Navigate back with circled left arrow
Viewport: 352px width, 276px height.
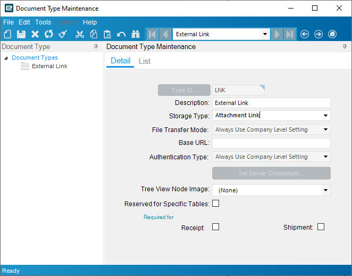coord(305,34)
